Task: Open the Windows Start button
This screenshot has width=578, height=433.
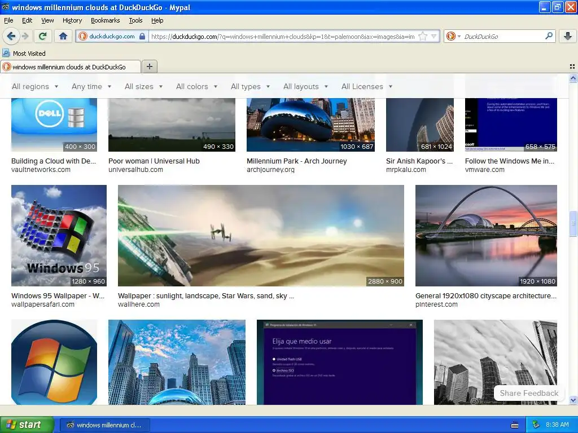Action: (27, 425)
